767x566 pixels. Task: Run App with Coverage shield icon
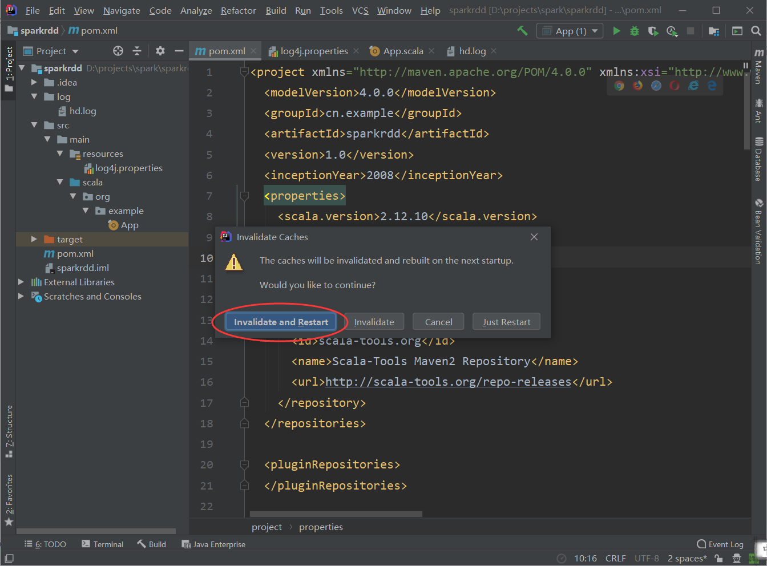pyautogui.click(x=653, y=31)
